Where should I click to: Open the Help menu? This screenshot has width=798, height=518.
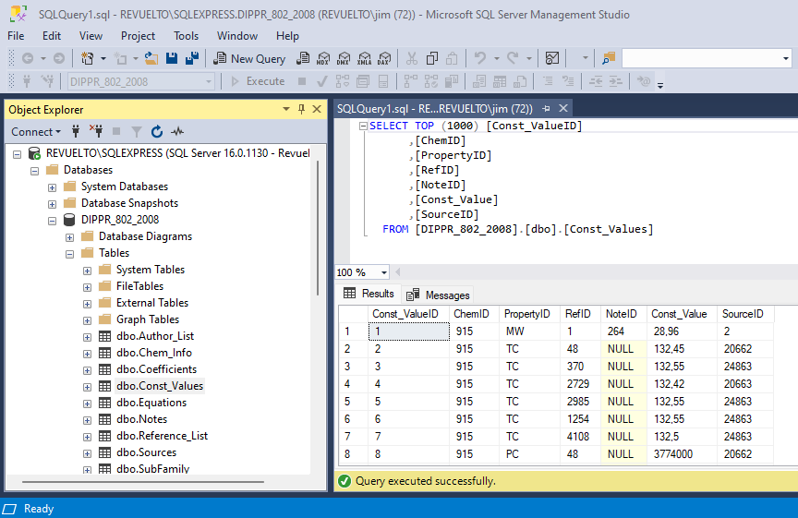pos(287,36)
